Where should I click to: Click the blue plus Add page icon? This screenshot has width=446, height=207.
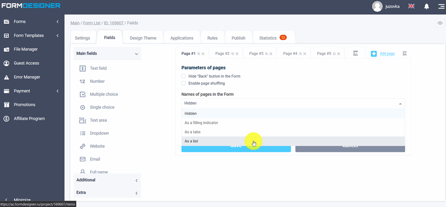(374, 53)
